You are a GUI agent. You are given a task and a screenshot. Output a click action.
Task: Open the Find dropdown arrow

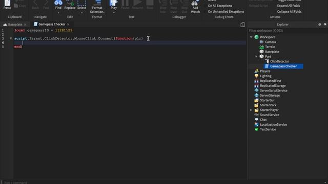point(58,13)
